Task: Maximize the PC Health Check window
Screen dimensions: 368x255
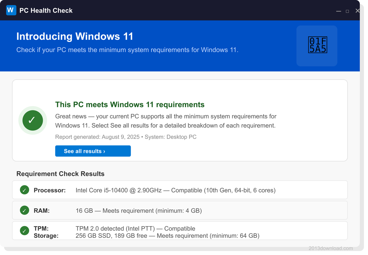Action: tap(347, 11)
